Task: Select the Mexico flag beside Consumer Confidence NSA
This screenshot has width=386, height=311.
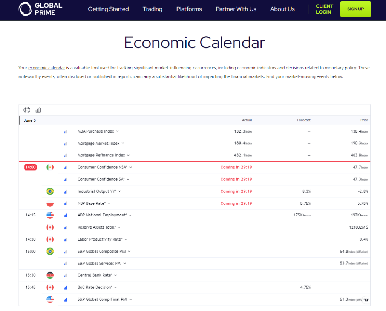Action: coord(50,167)
